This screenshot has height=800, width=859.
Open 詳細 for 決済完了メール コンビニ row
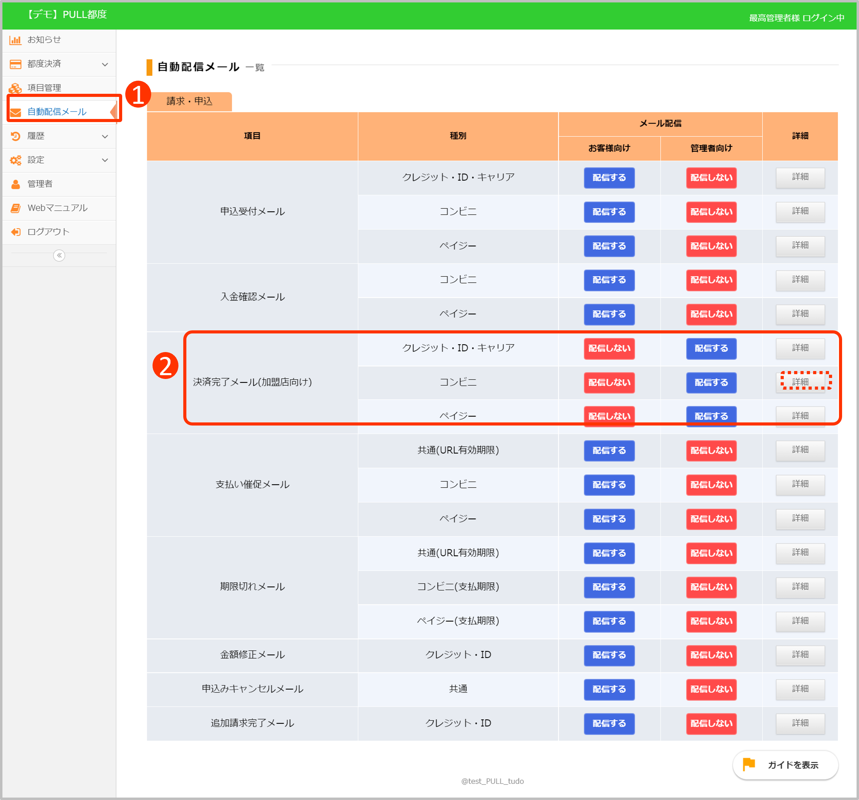pos(800,382)
